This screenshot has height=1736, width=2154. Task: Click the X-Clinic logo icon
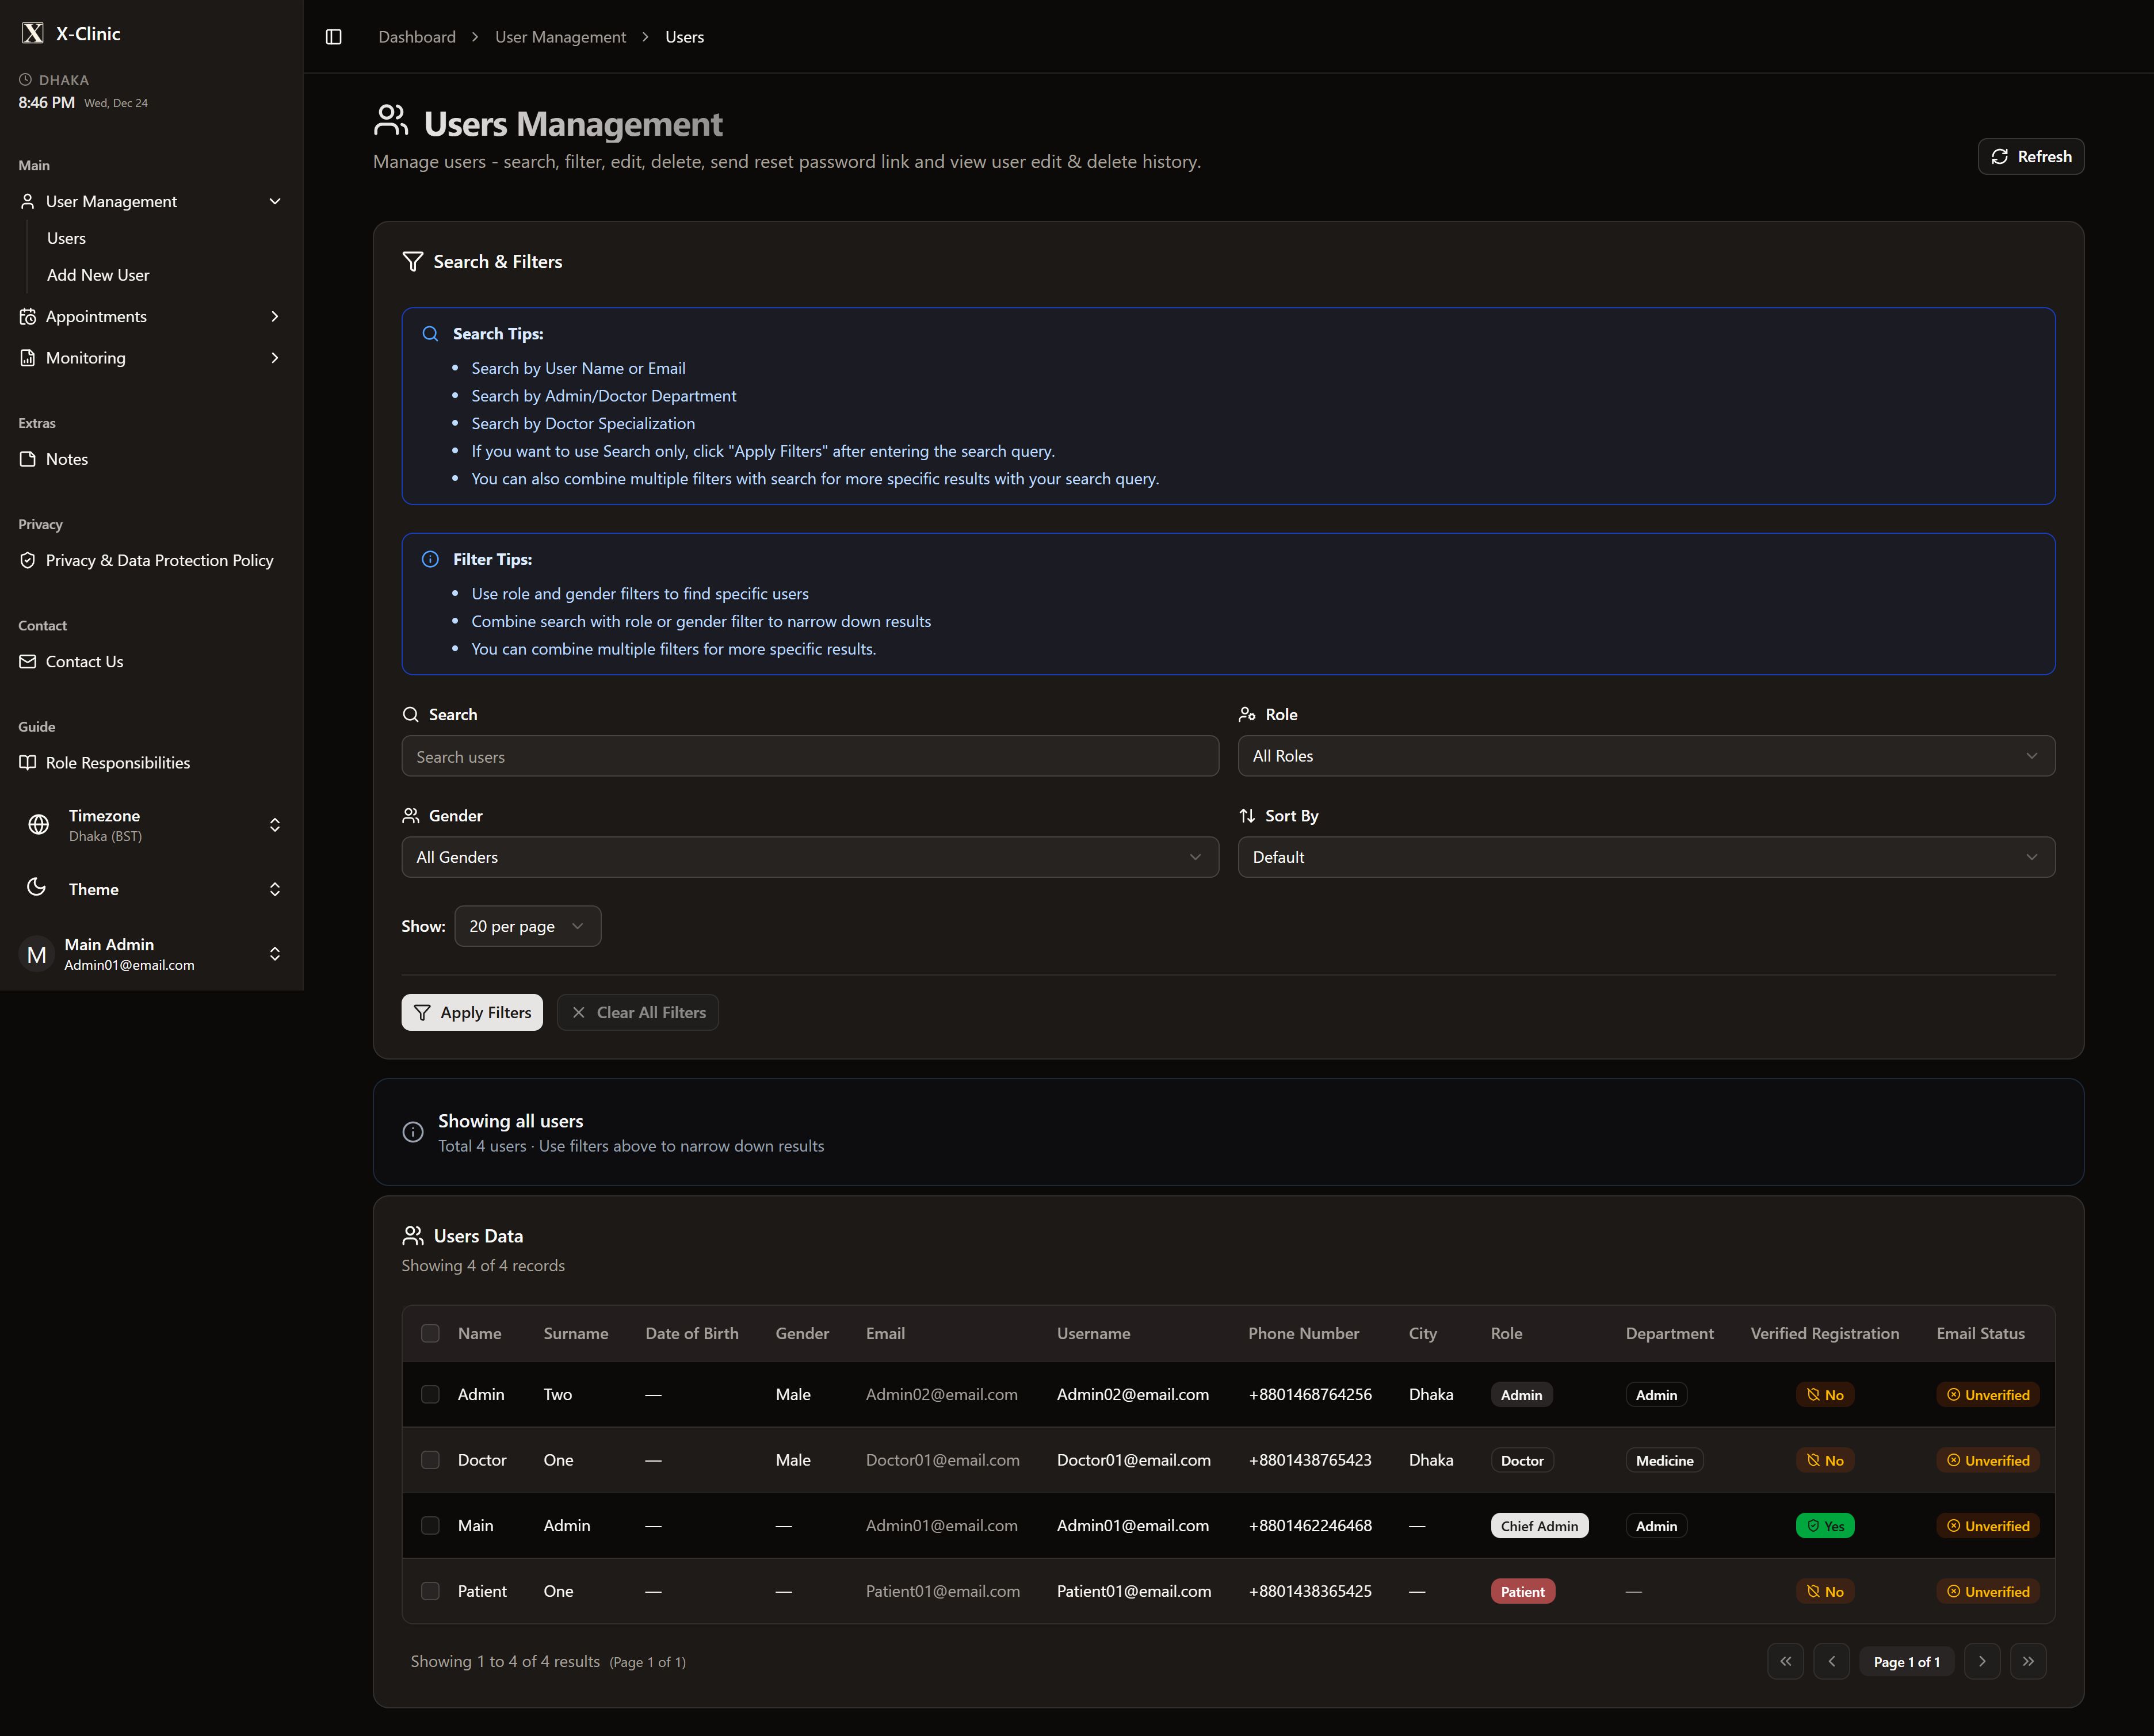pyautogui.click(x=33, y=33)
